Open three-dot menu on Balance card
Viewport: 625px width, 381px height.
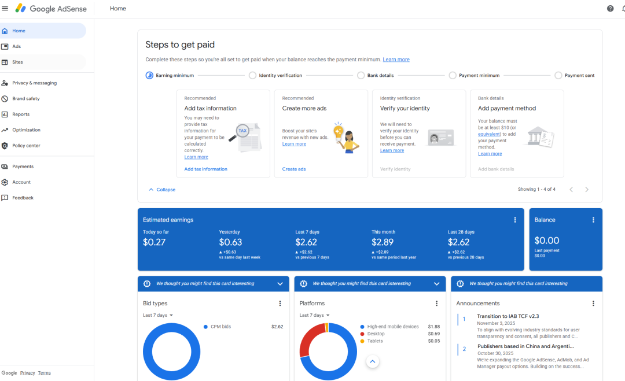tap(593, 220)
